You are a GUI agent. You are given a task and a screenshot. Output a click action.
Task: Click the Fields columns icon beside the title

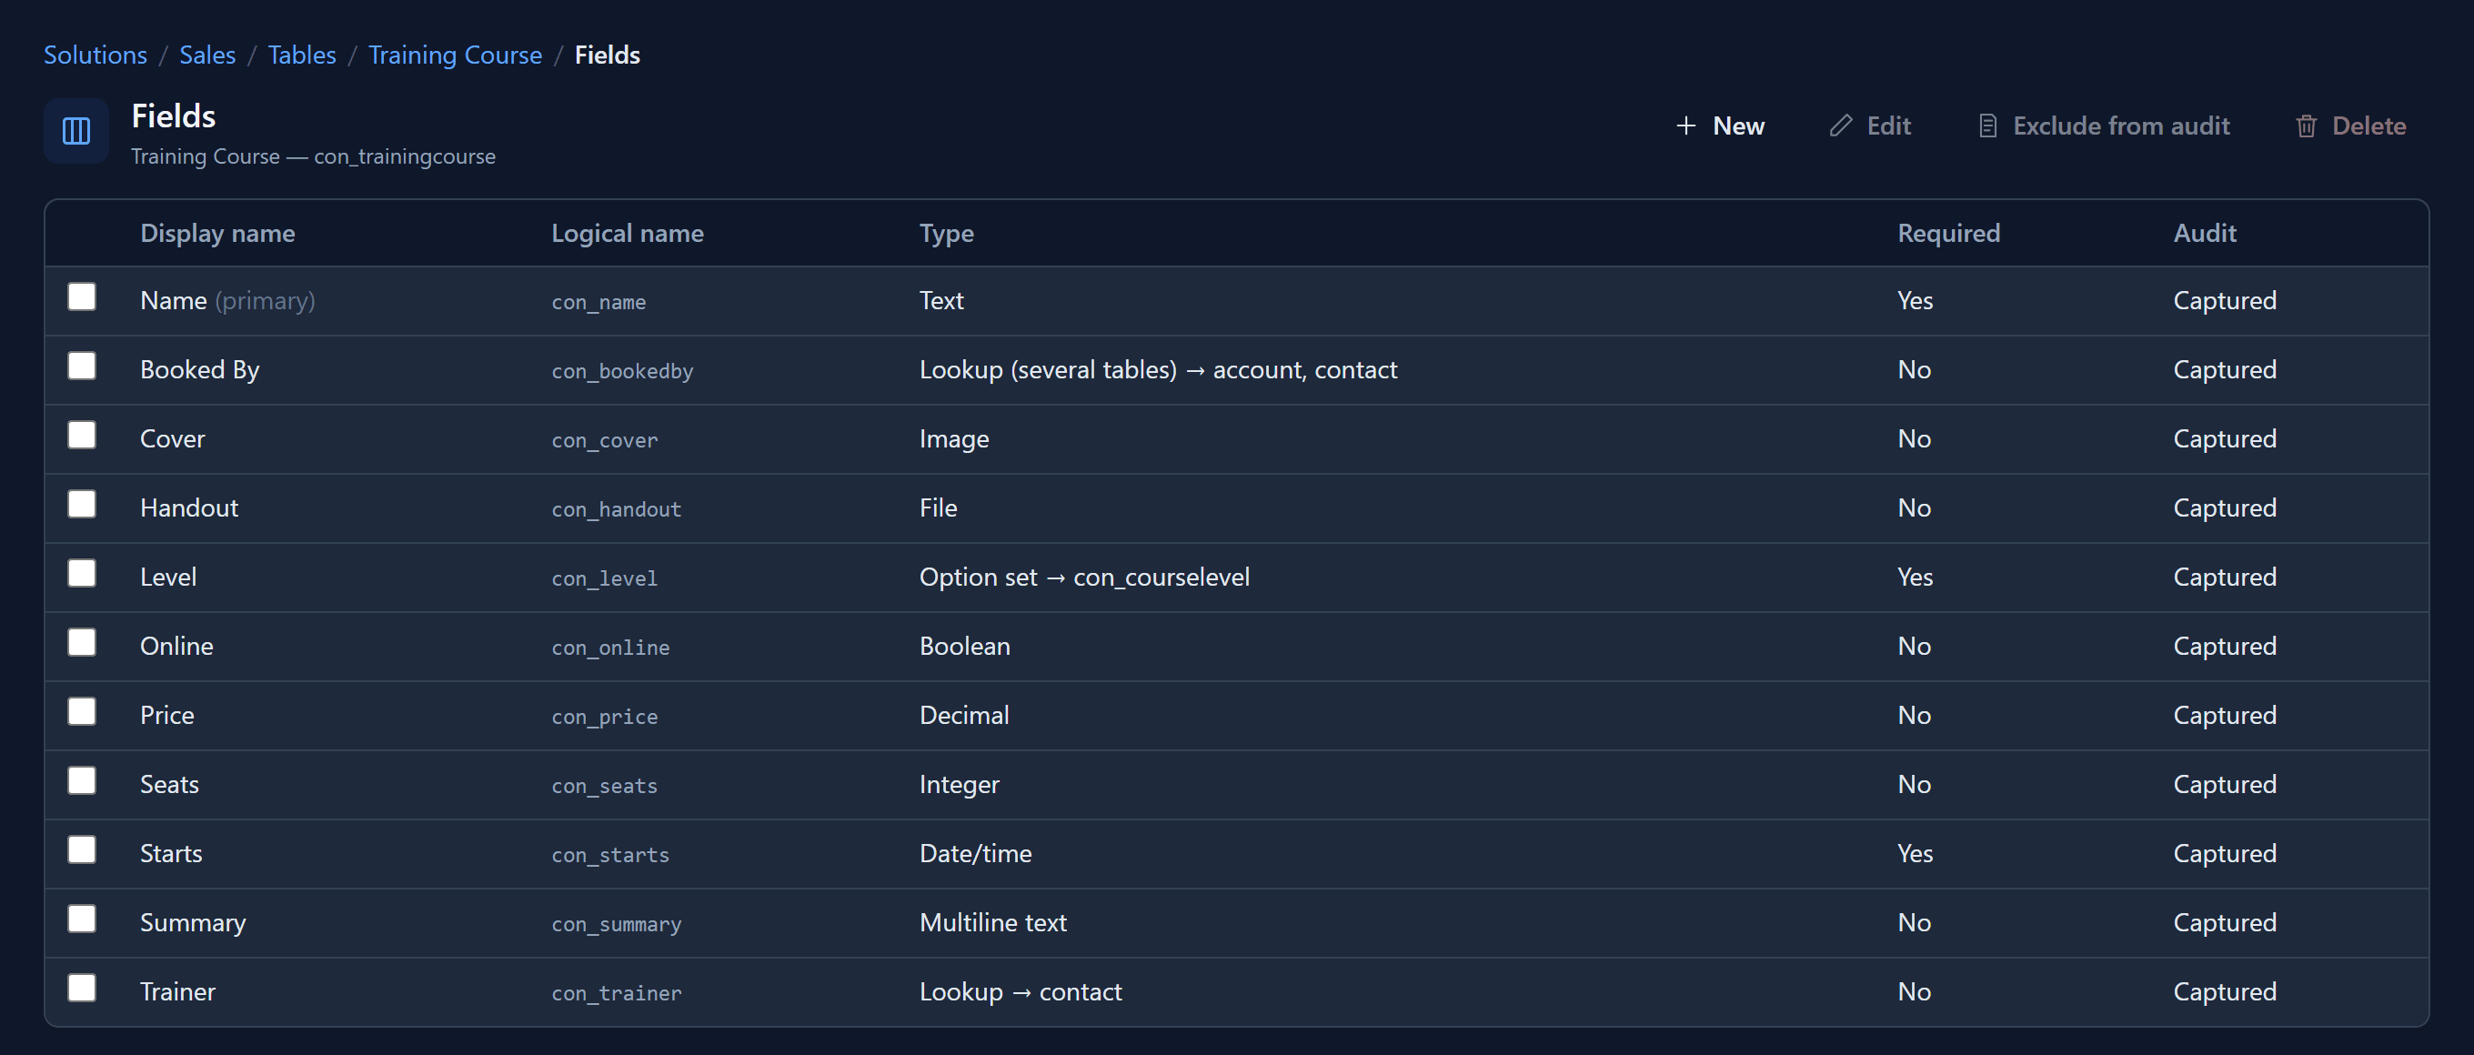pos(75,131)
